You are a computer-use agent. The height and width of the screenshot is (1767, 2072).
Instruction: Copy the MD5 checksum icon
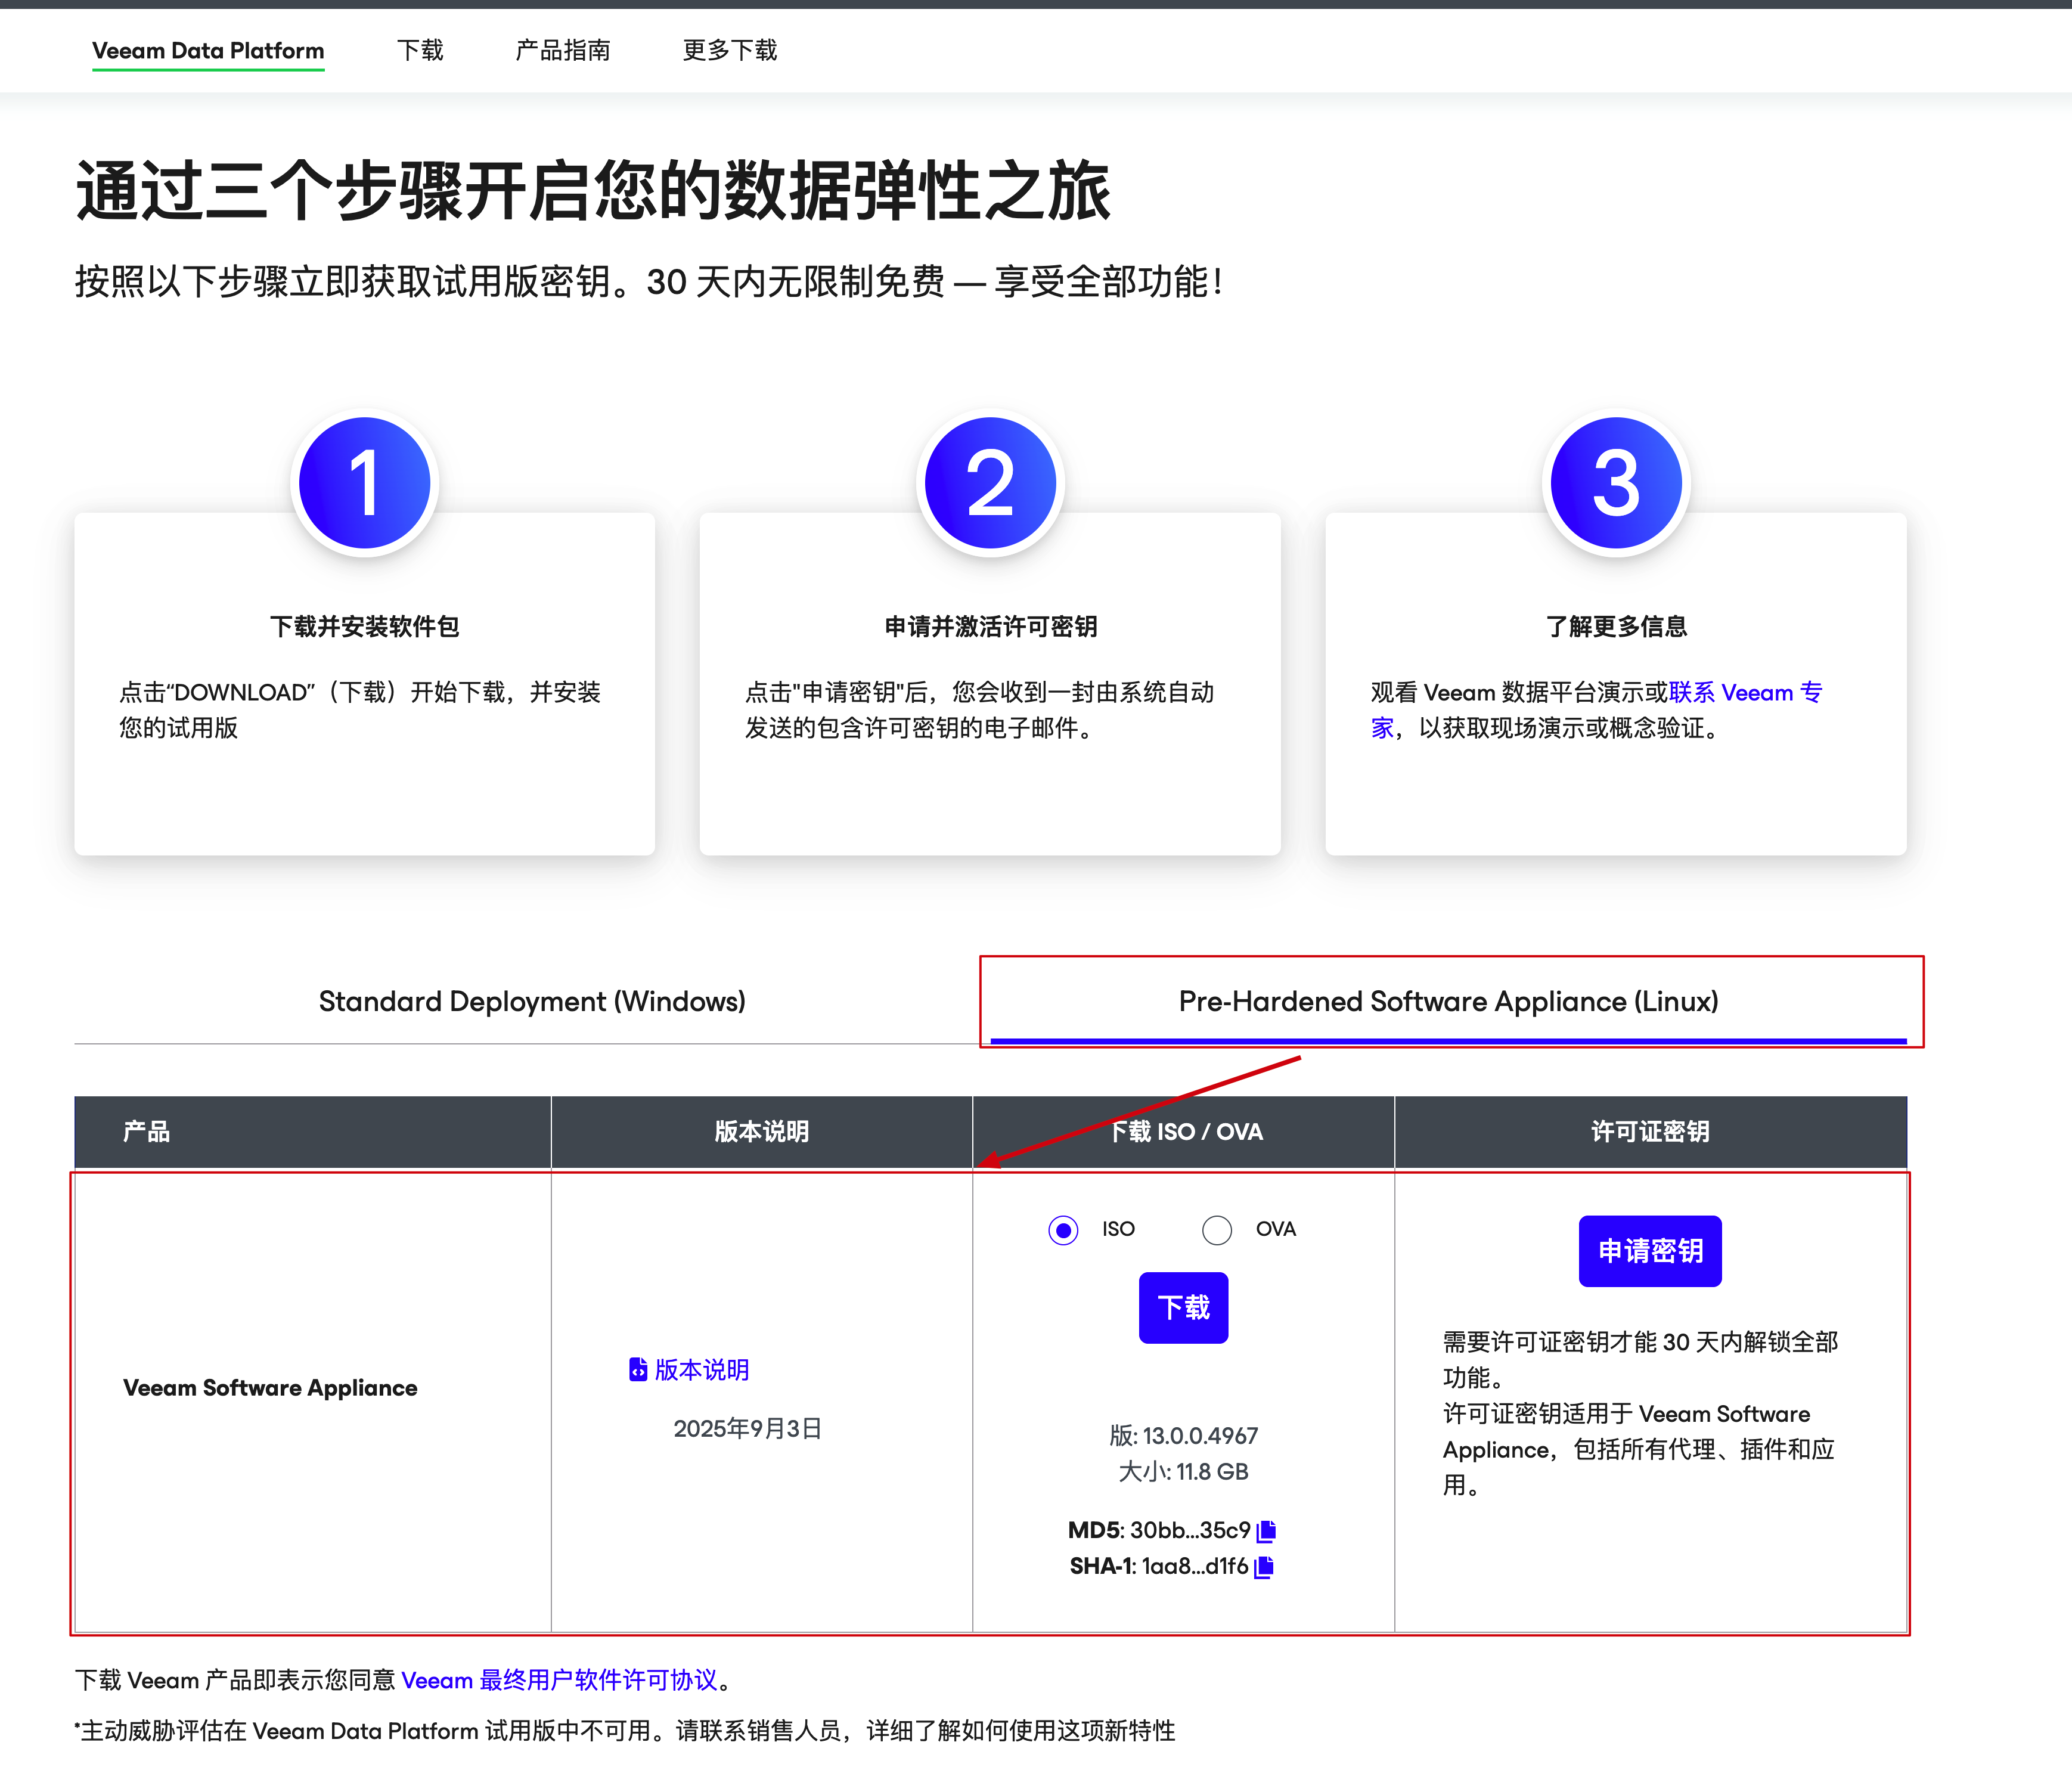click(x=1266, y=1530)
